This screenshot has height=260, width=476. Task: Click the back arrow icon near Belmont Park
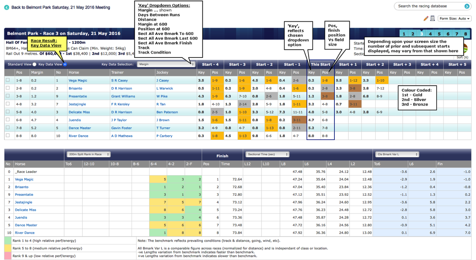6,7
